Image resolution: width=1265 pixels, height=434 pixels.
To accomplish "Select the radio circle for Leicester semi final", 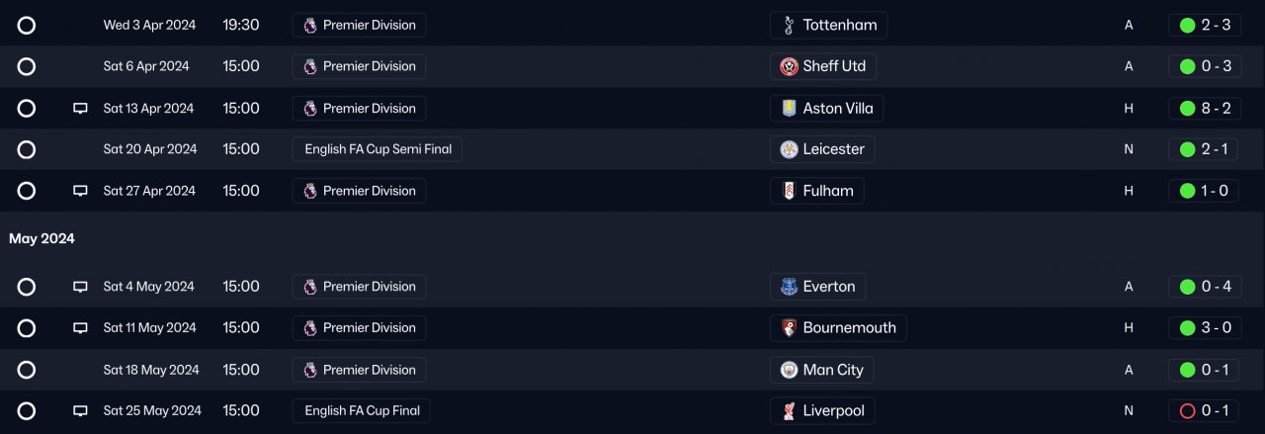I will coord(27,149).
